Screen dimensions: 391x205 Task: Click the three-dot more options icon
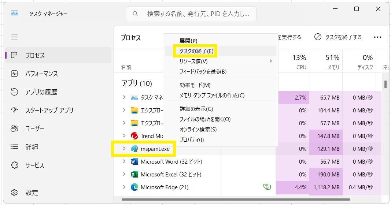[377, 37]
